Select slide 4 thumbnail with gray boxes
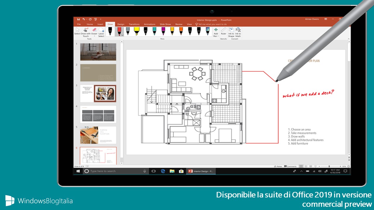The height and width of the screenshot is (210, 374). click(98, 114)
